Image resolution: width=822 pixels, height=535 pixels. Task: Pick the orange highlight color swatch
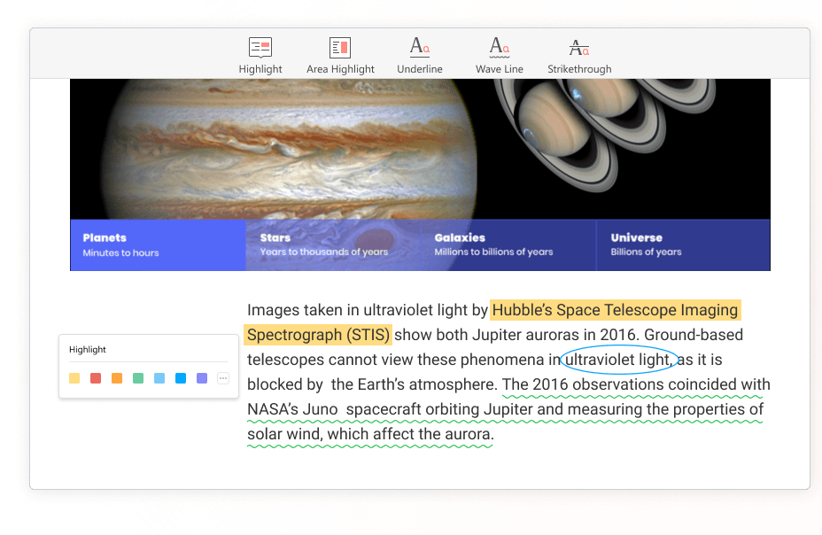point(117,378)
